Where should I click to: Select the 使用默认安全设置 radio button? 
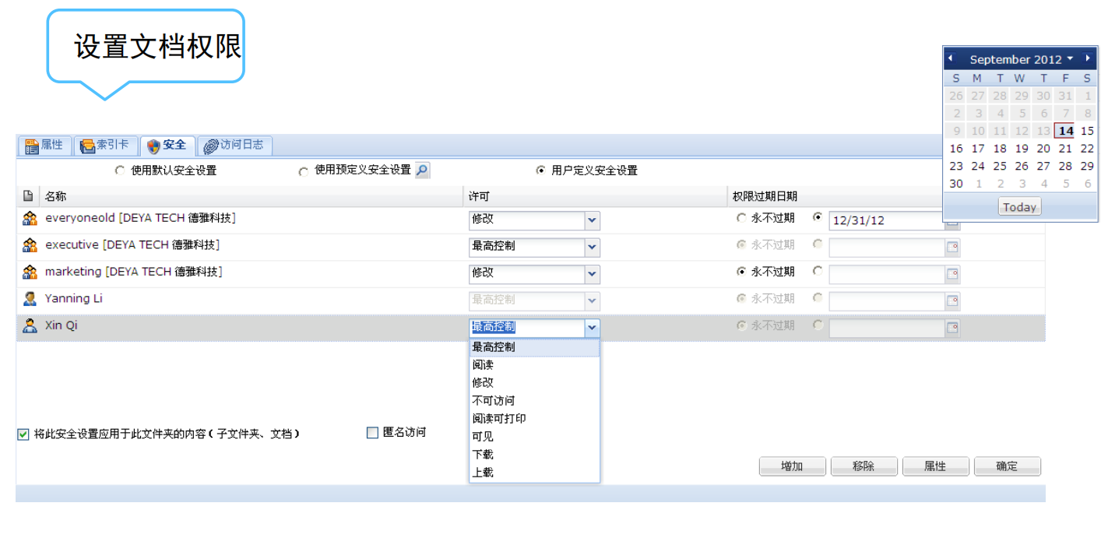119,171
